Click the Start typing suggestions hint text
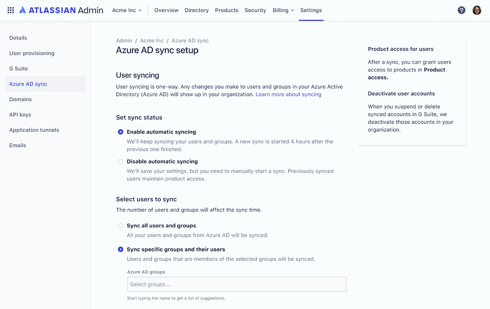This screenshot has height=309, width=490. coord(176,298)
